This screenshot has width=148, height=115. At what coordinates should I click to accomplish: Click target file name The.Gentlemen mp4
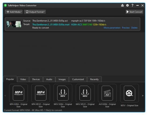point(51,25)
